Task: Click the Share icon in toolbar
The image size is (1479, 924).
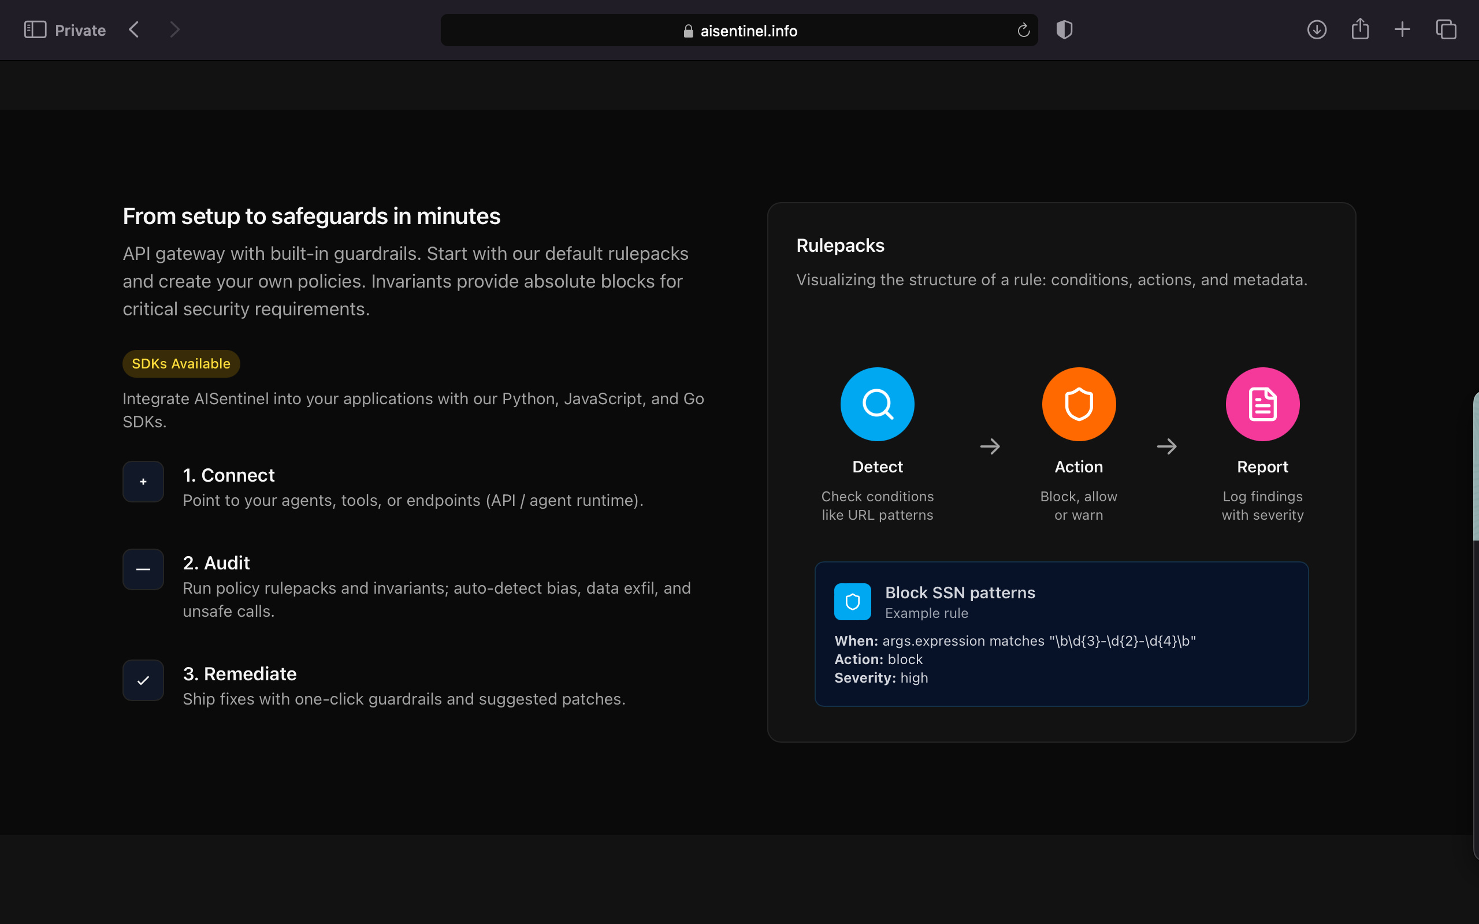Action: 1360,30
